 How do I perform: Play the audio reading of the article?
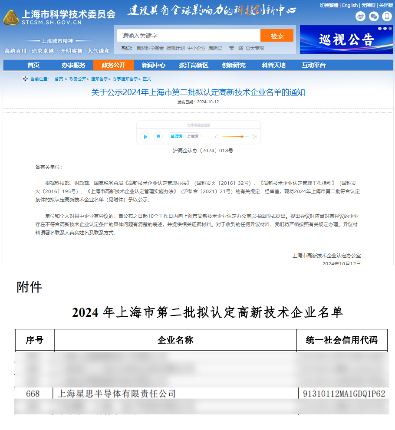(x=145, y=137)
